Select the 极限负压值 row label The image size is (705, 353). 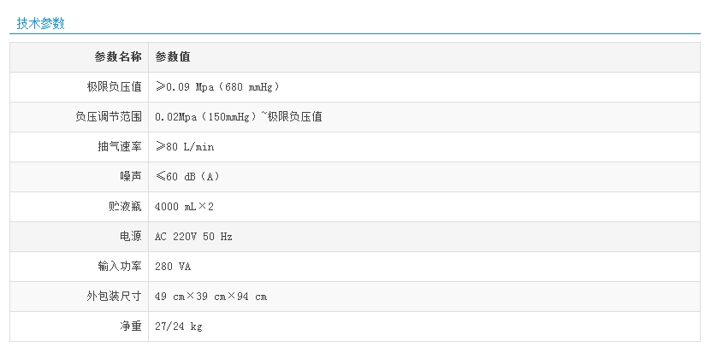(x=114, y=87)
